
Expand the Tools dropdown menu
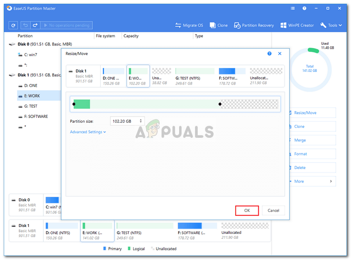click(x=331, y=25)
